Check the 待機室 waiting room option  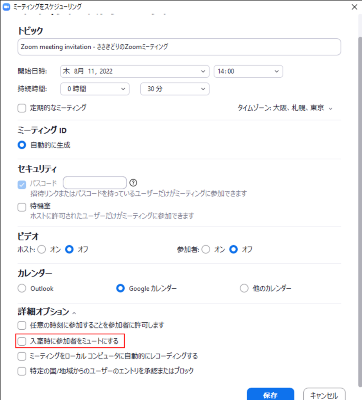click(x=22, y=207)
